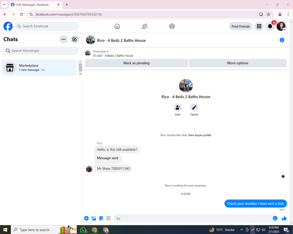Click the address bar URL

tap(69, 15)
